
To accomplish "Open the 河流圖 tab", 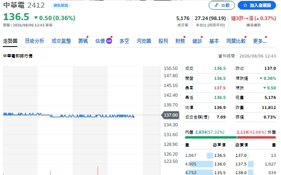I will click(x=143, y=41).
